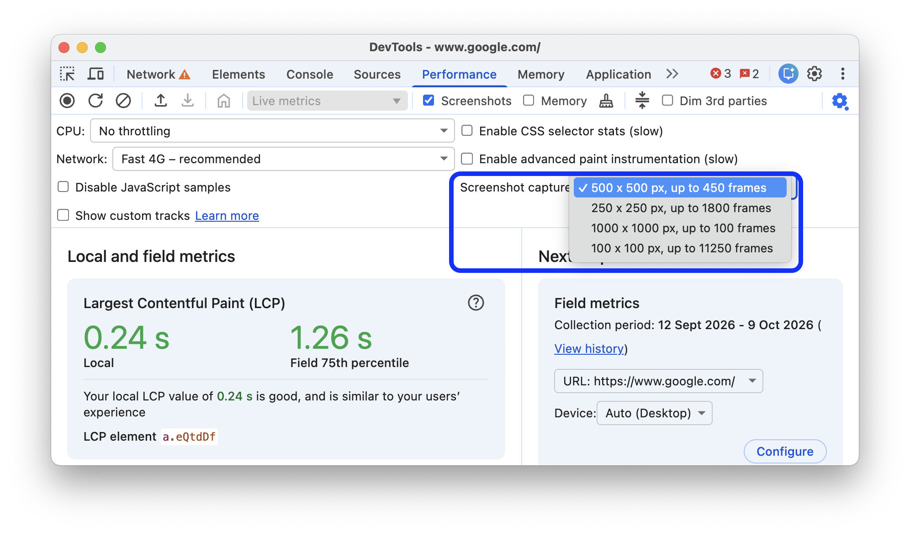Expand the Device Auto (Desktop) dropdown

(x=654, y=413)
